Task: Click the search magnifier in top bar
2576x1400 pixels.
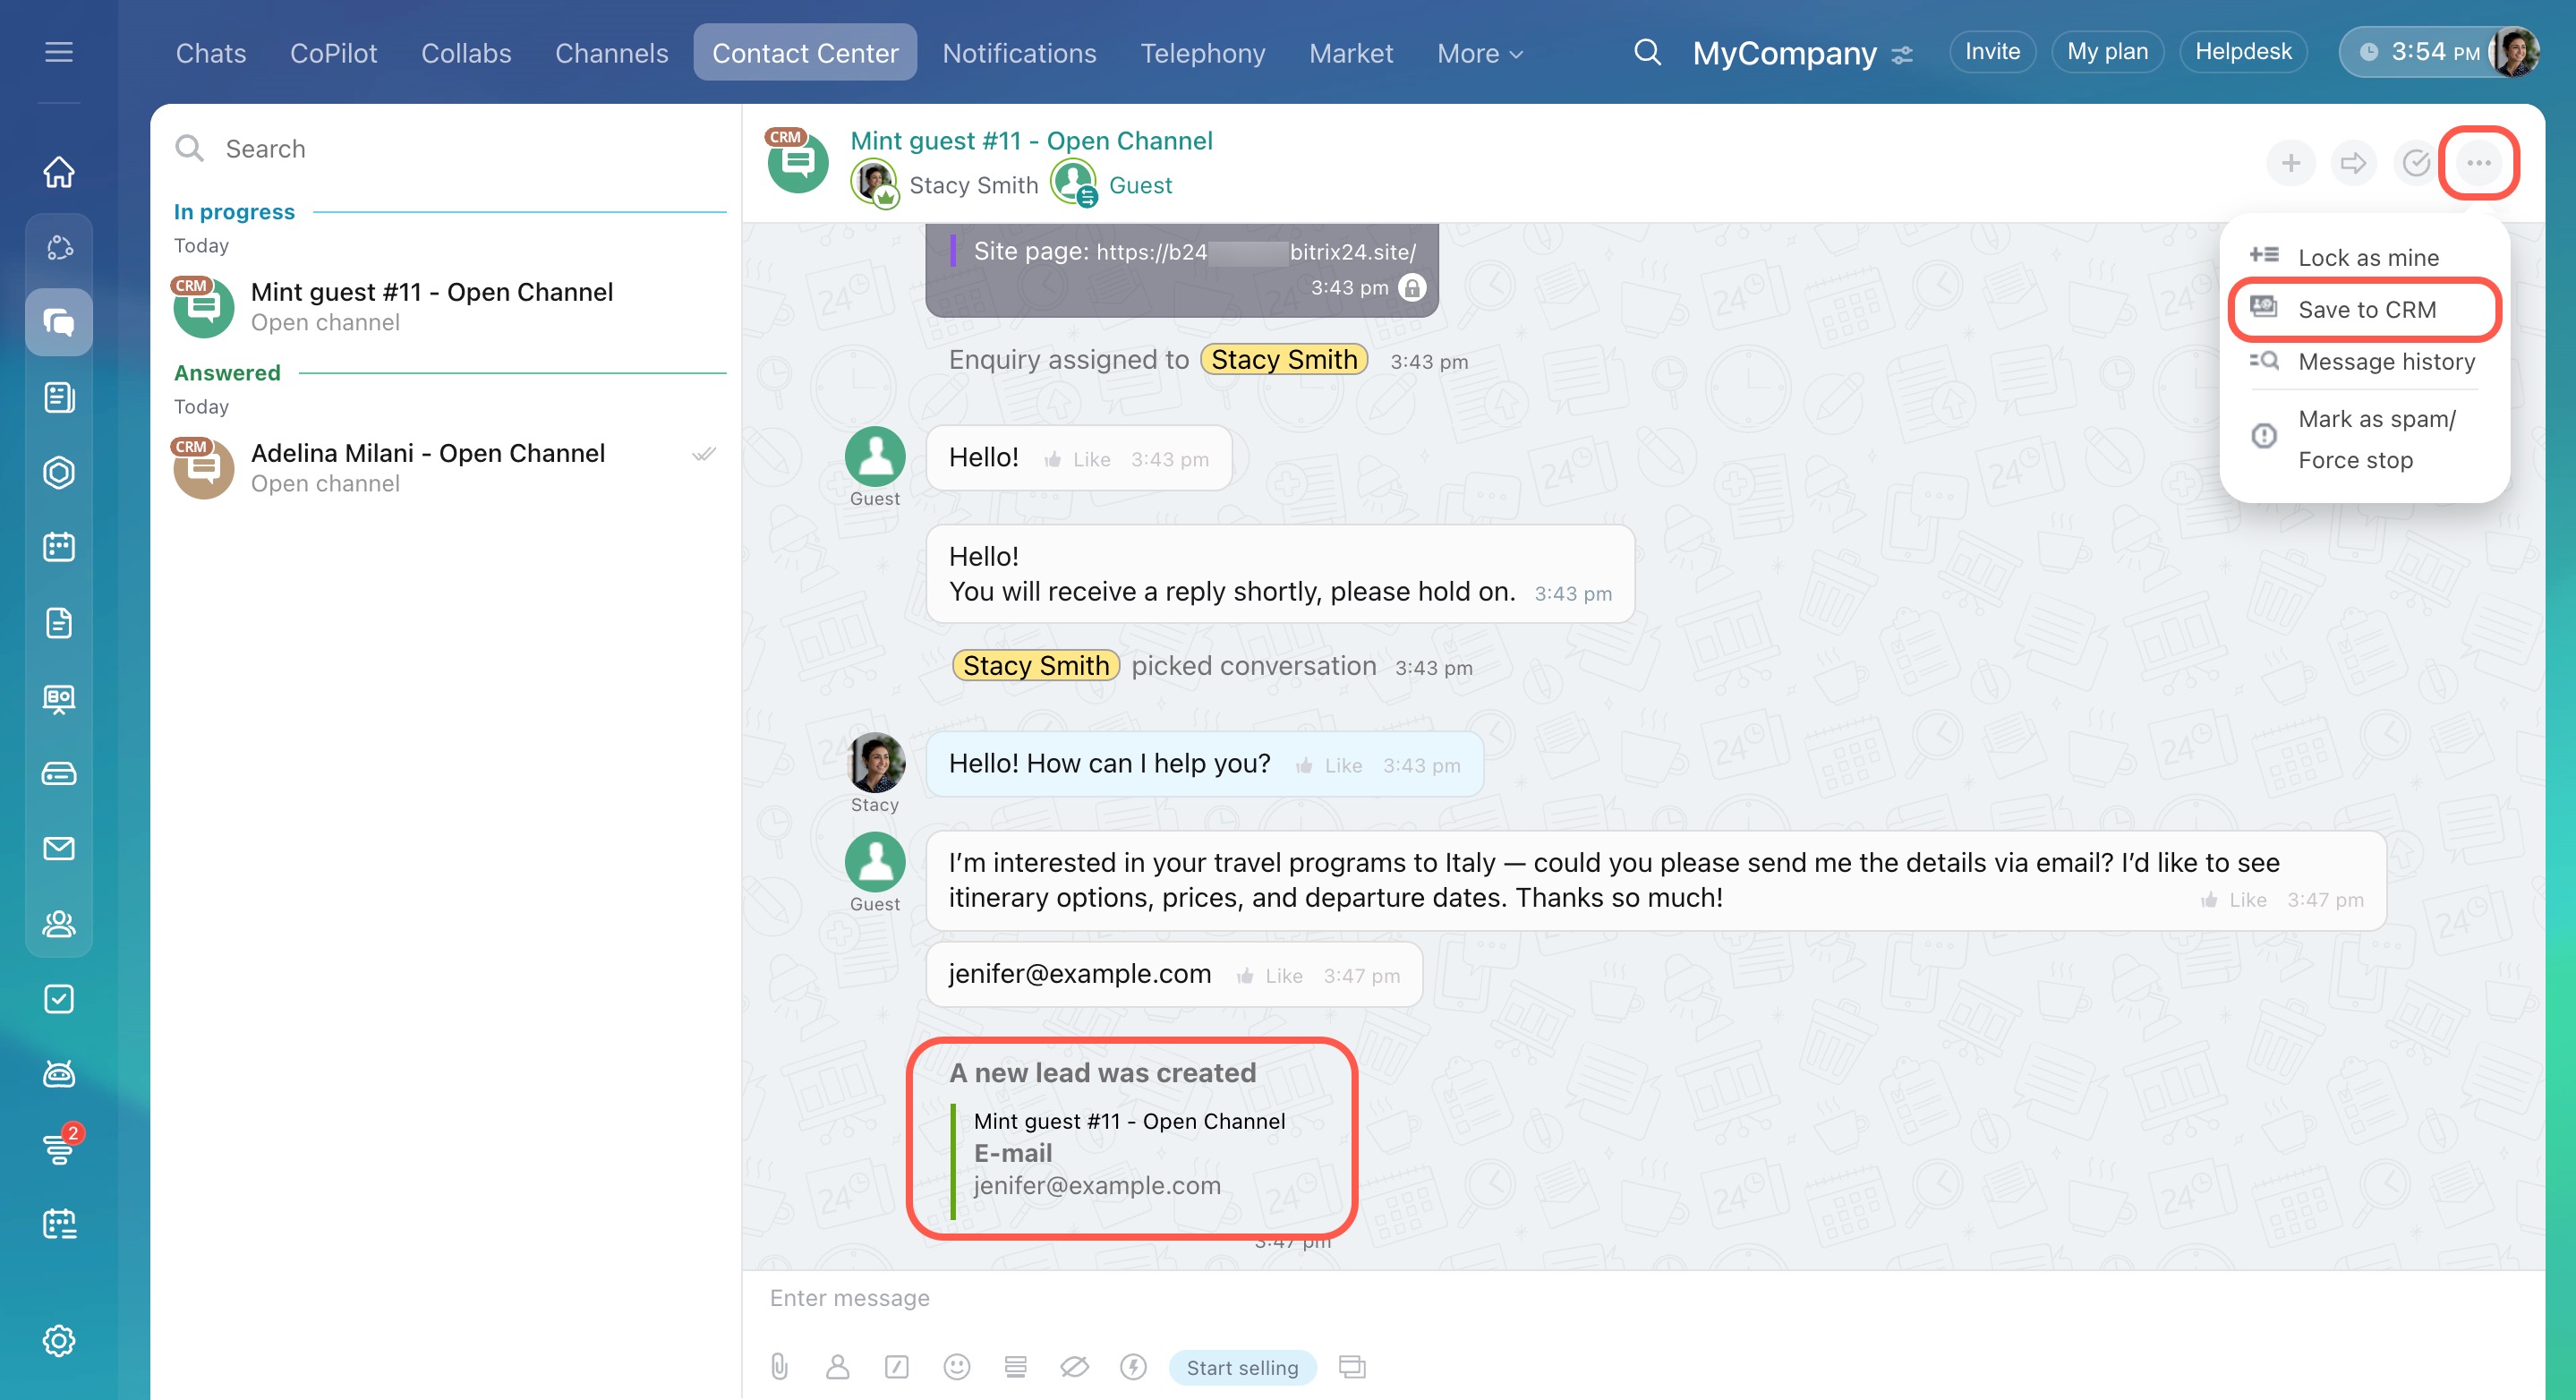Action: pos(1647,52)
